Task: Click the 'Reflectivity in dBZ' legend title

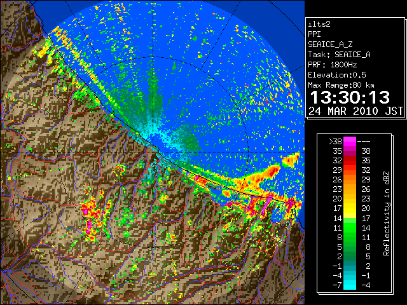Action: (387, 213)
